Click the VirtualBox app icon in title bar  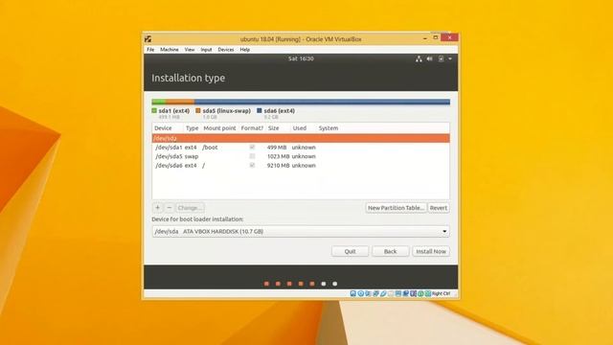148,38
